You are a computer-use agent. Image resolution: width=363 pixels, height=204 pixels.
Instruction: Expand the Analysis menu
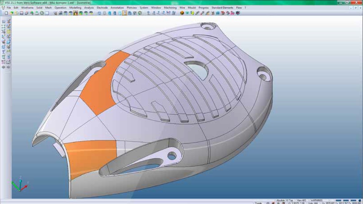(89, 8)
